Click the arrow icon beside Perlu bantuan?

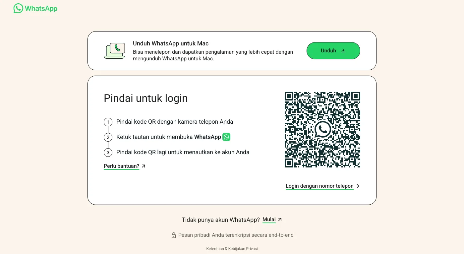pyautogui.click(x=144, y=166)
